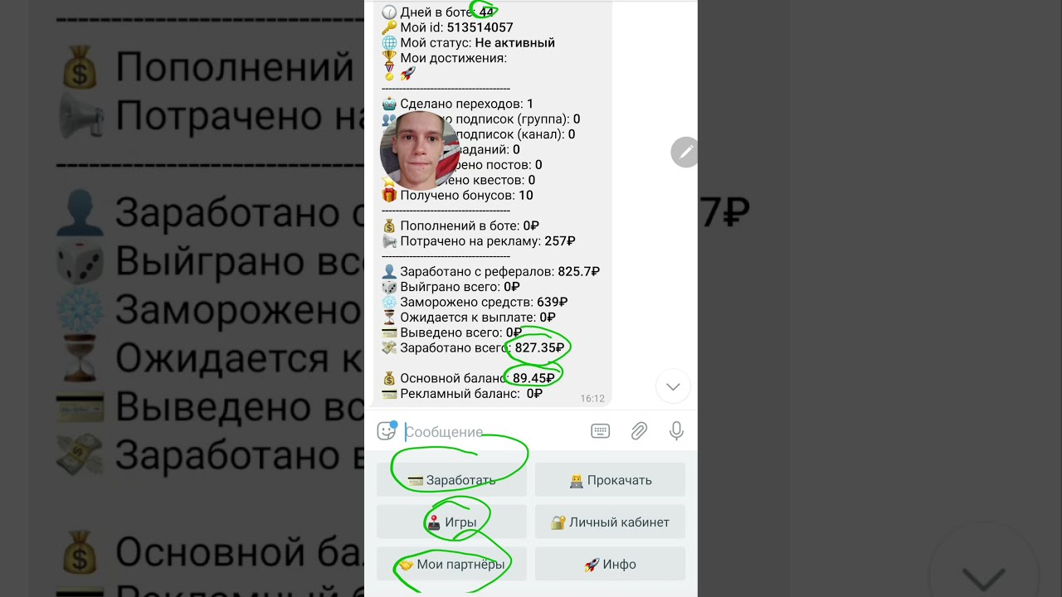This screenshot has height=597, width=1062.
Task: Click the pencil edit circle icon
Action: click(684, 152)
